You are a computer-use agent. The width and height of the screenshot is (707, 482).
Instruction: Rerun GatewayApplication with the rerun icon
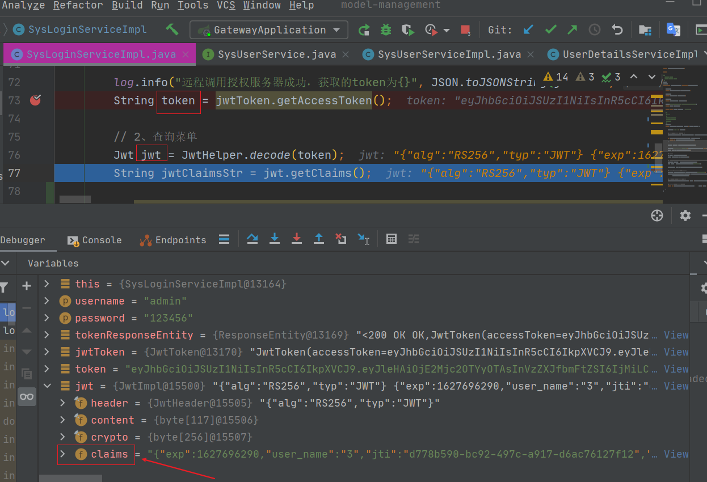click(364, 30)
